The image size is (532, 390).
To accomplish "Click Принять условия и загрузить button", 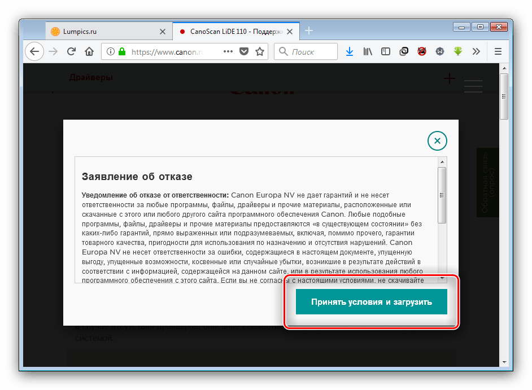I will tap(371, 302).
